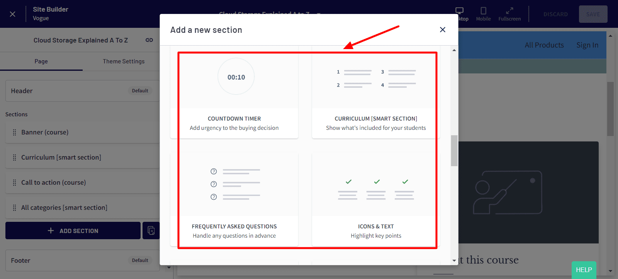Close the Add a new section dialog
Image resolution: width=618 pixels, height=279 pixels.
click(x=443, y=30)
